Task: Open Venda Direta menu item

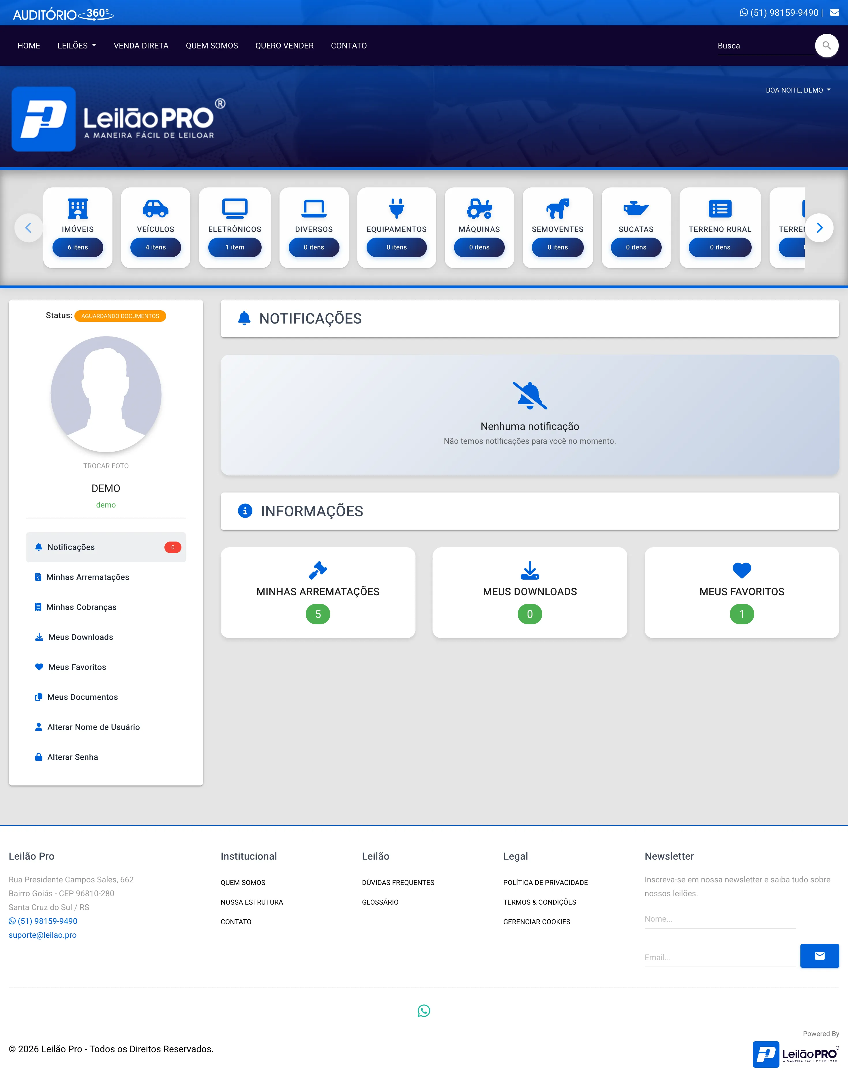Action: pos(141,46)
